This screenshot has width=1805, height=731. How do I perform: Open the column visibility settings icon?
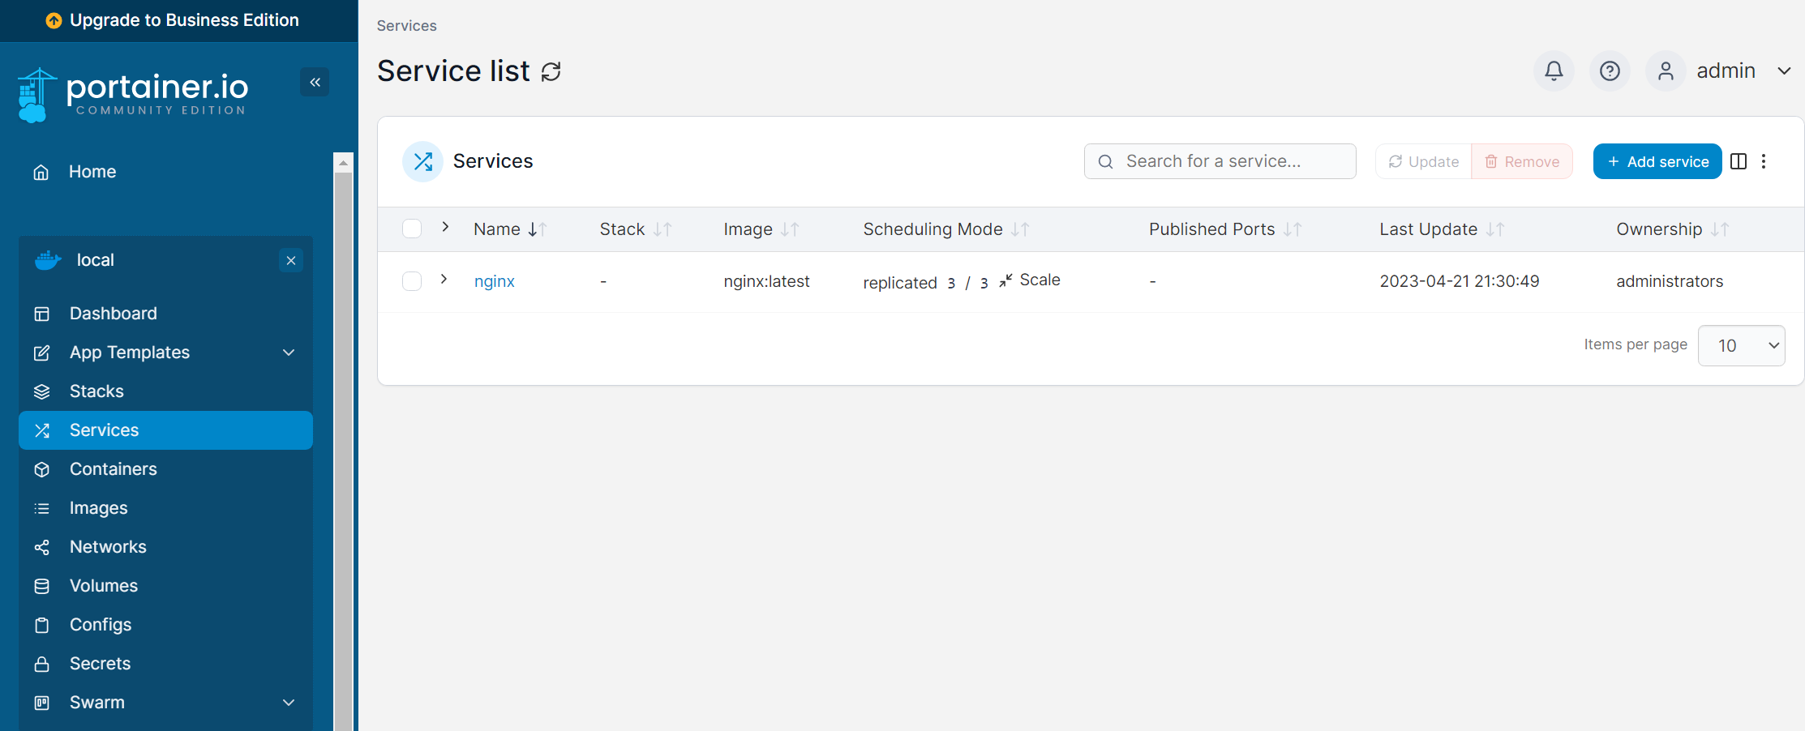coord(1739,161)
